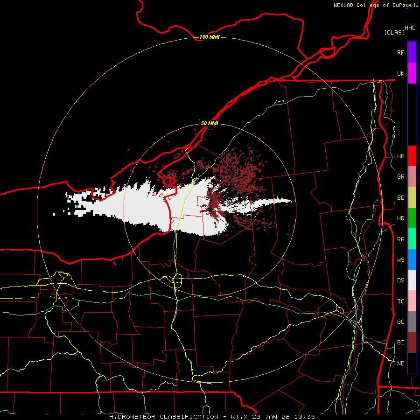Screen dimensions: 420x420
Task: Click the ND black legend swatch
Action: point(412,363)
